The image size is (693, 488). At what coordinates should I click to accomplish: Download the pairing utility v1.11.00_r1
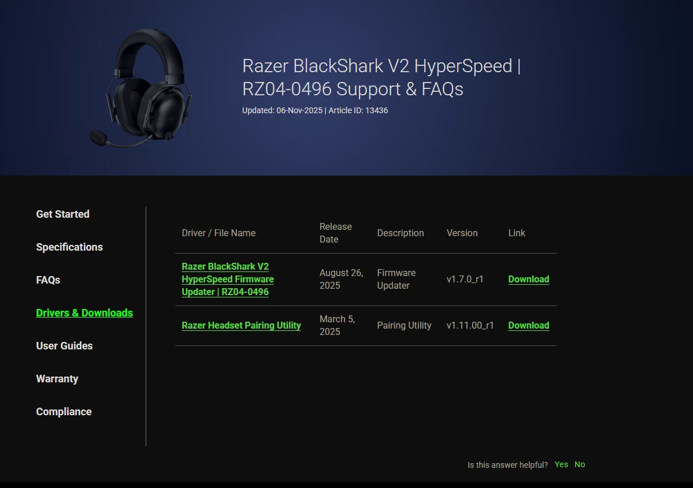(x=529, y=326)
